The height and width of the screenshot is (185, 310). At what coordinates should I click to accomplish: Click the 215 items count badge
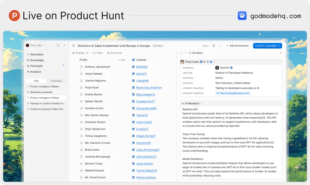(158, 46)
